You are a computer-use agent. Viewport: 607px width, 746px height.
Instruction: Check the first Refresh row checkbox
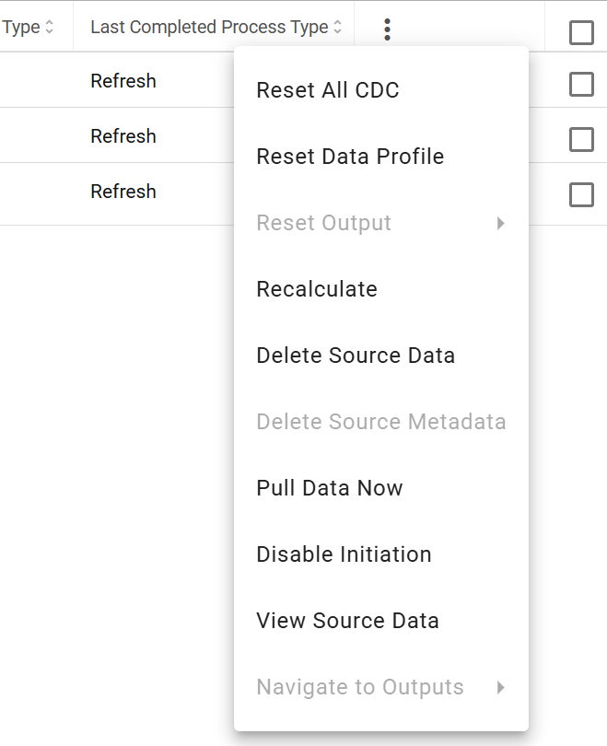tap(581, 84)
